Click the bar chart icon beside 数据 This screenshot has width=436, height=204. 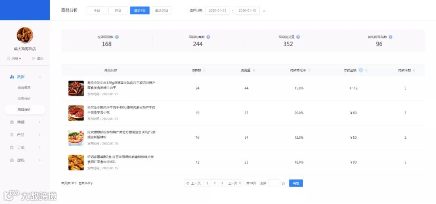click(12, 77)
